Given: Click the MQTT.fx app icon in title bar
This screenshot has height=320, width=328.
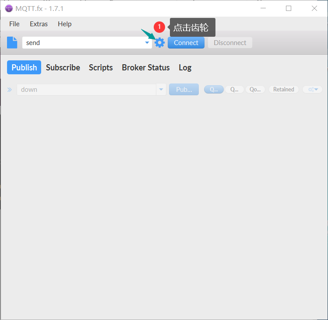Looking at the screenshot, I should [x=9, y=9].
